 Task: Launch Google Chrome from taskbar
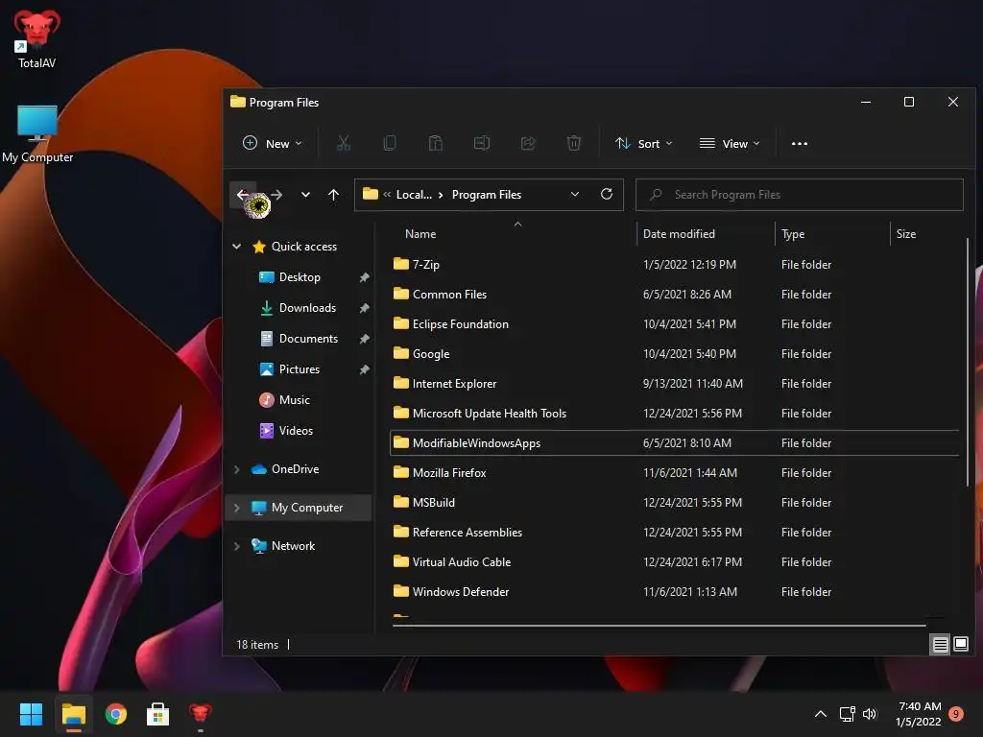(x=116, y=714)
